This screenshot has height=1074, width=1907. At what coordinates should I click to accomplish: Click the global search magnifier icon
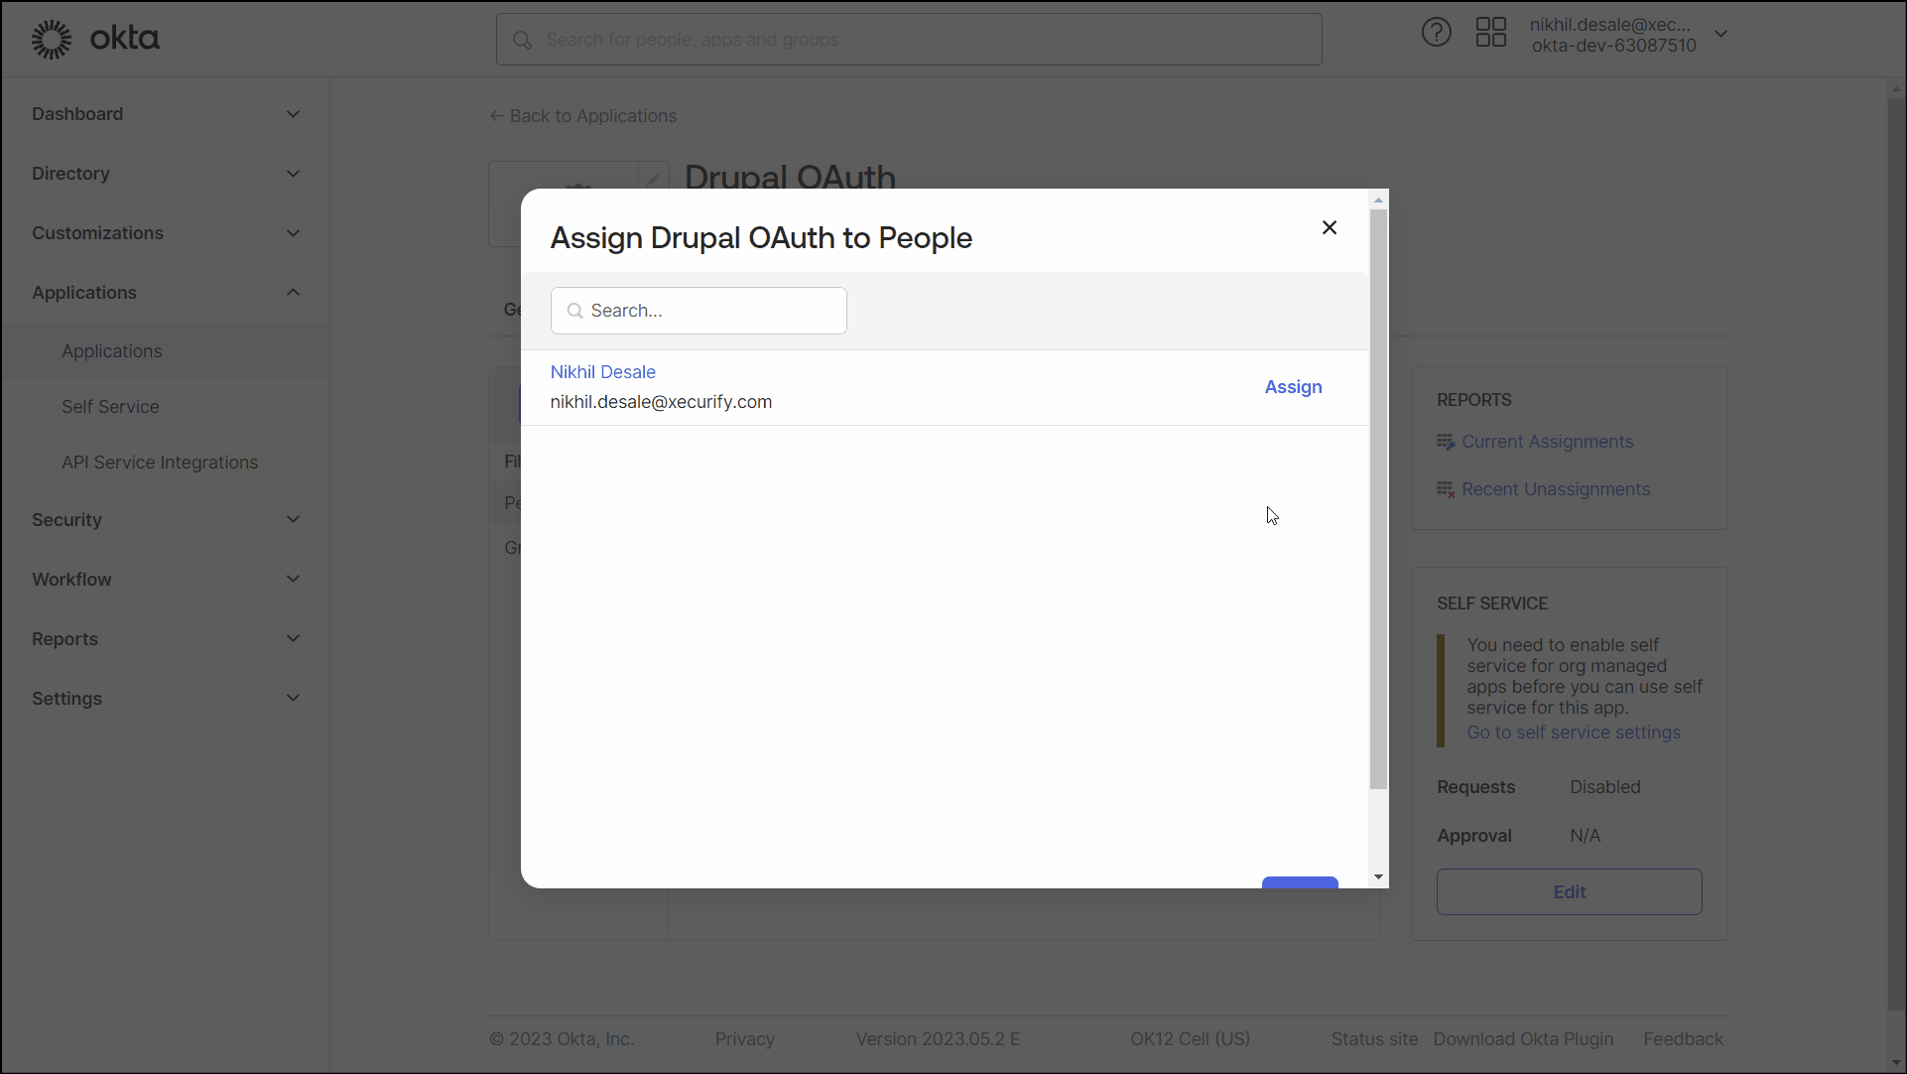(x=522, y=40)
